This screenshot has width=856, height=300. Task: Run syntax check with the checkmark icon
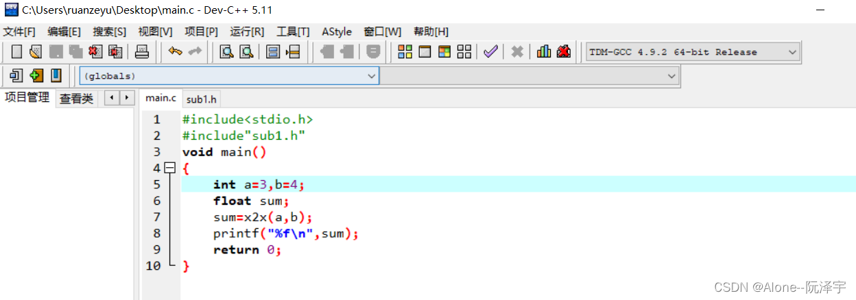click(490, 52)
